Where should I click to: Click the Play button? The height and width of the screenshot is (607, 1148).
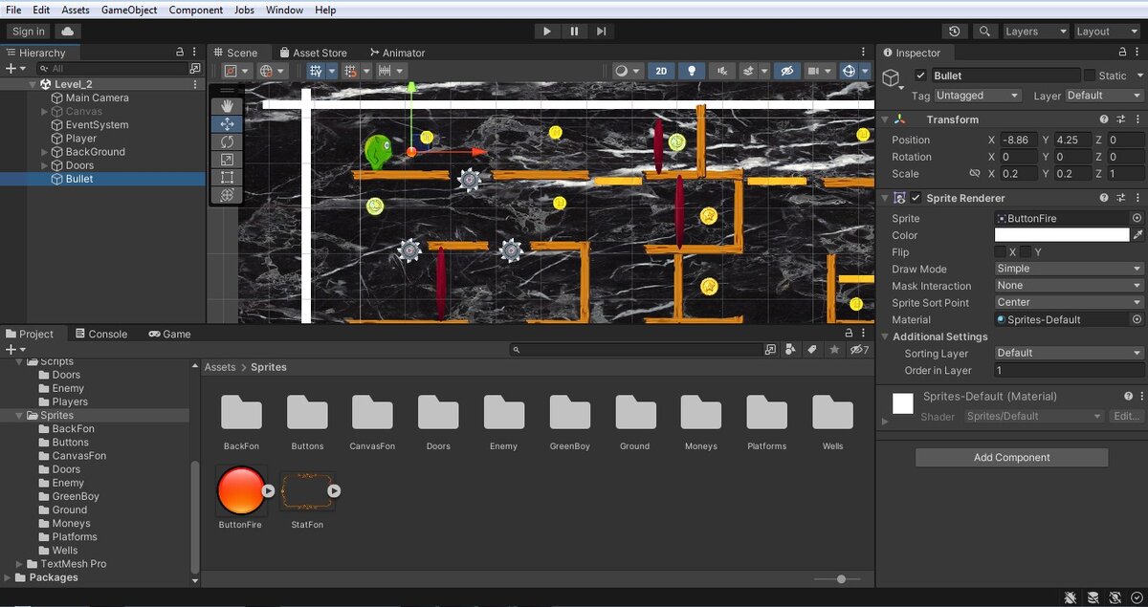(547, 32)
